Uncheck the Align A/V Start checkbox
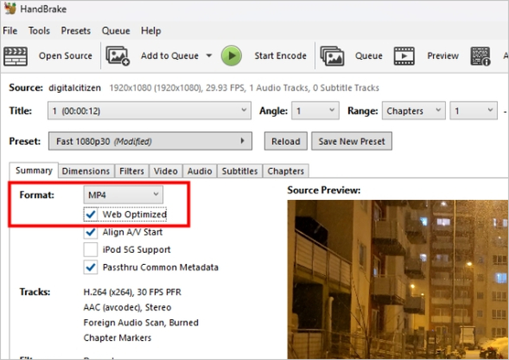This screenshot has height=360, width=509. tap(90, 232)
